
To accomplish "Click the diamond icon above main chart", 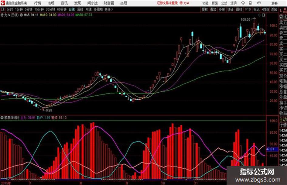I will point(259,15).
